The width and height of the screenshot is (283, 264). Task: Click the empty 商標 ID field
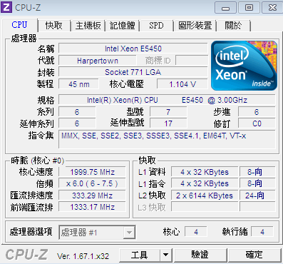coord(192,61)
